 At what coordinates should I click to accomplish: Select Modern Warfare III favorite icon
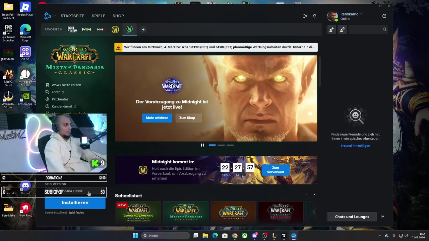tap(101, 29)
